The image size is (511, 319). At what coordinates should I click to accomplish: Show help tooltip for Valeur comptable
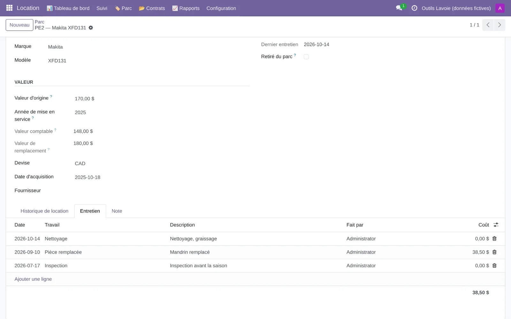[55, 130]
